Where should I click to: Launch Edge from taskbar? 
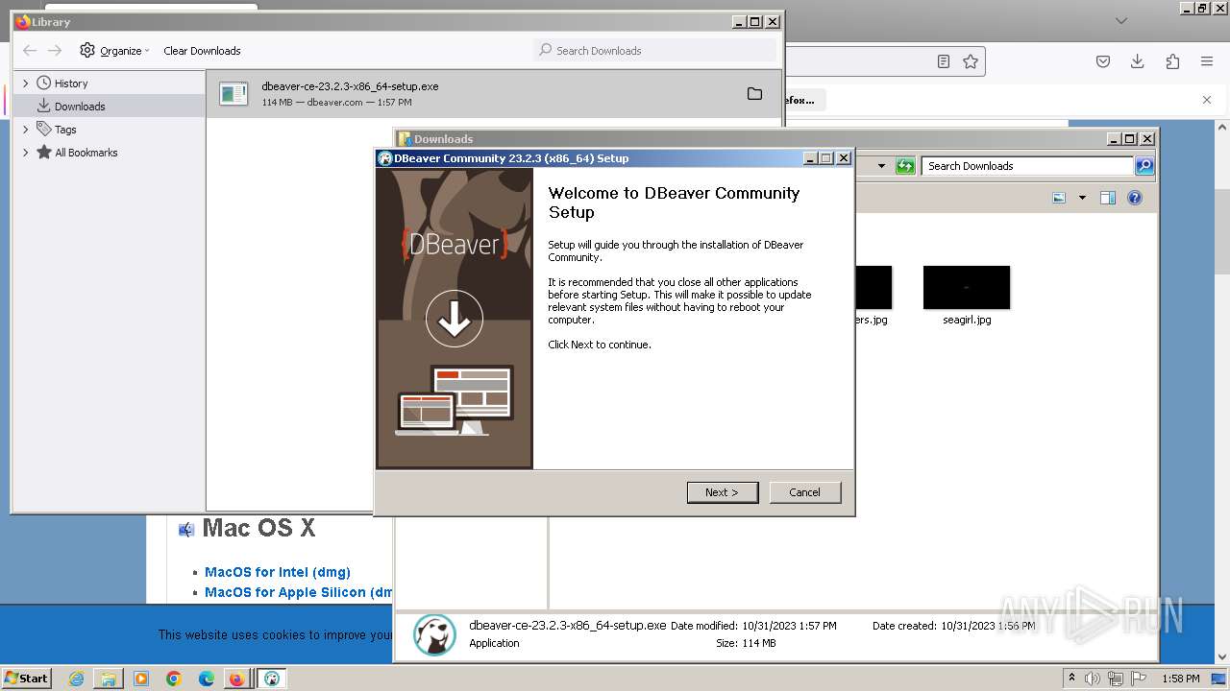tap(207, 679)
